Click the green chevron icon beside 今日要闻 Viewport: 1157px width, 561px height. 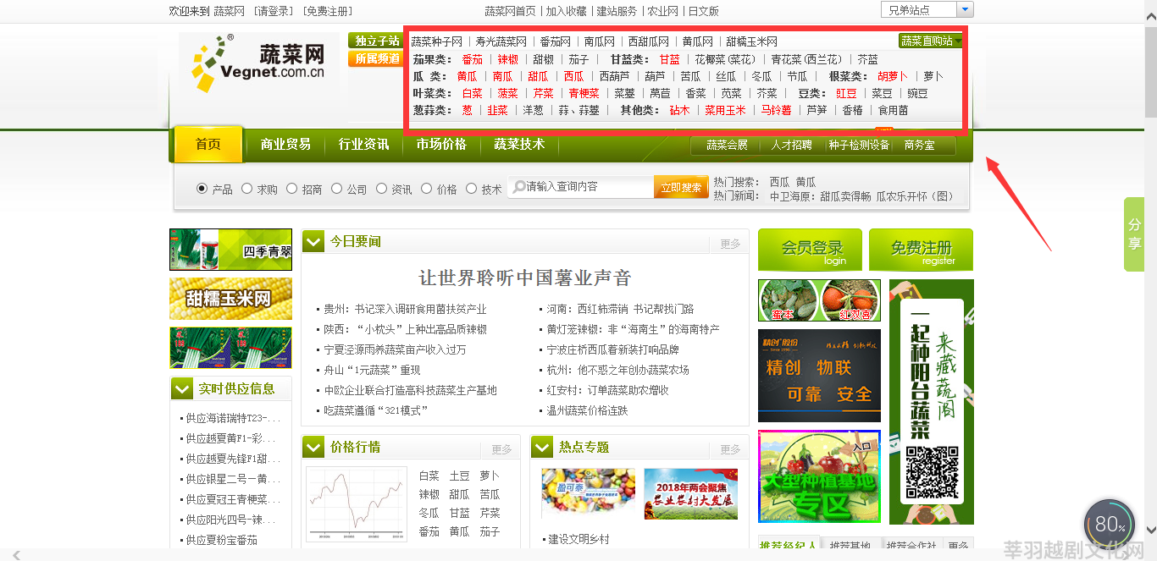[313, 242]
